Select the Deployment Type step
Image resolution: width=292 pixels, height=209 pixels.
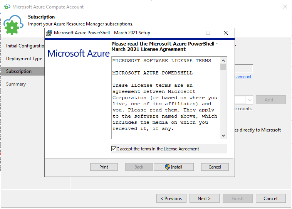(24, 59)
